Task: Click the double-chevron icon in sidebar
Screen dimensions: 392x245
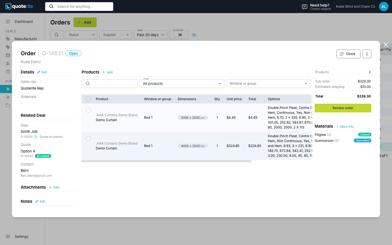Action: (8, 97)
